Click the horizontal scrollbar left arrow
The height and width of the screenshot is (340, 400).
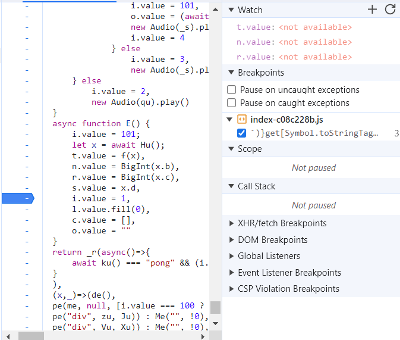click(x=7, y=335)
